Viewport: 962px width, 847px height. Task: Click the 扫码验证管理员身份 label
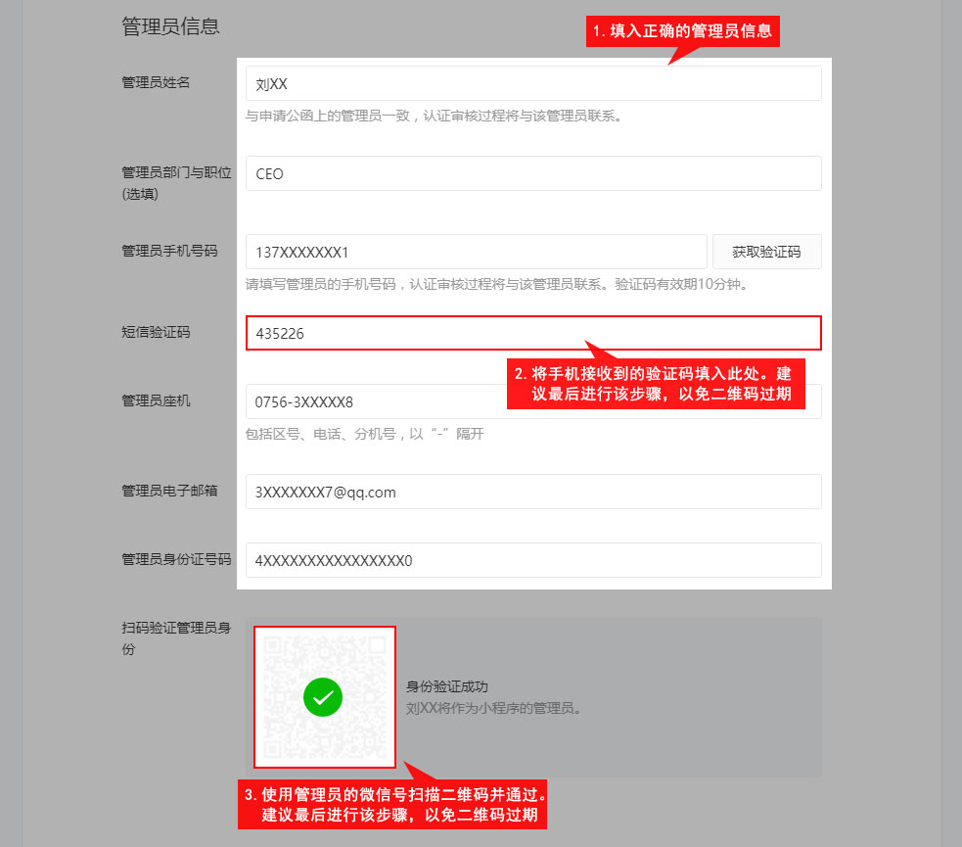(x=176, y=638)
